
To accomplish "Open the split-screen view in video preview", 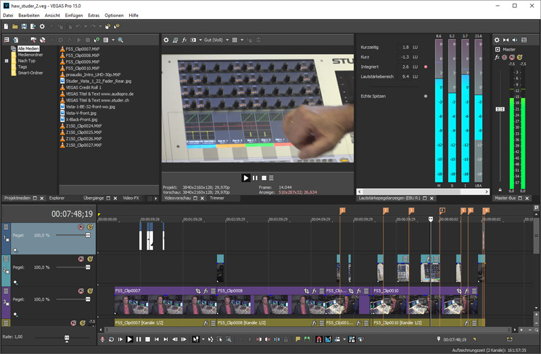I will (x=195, y=40).
